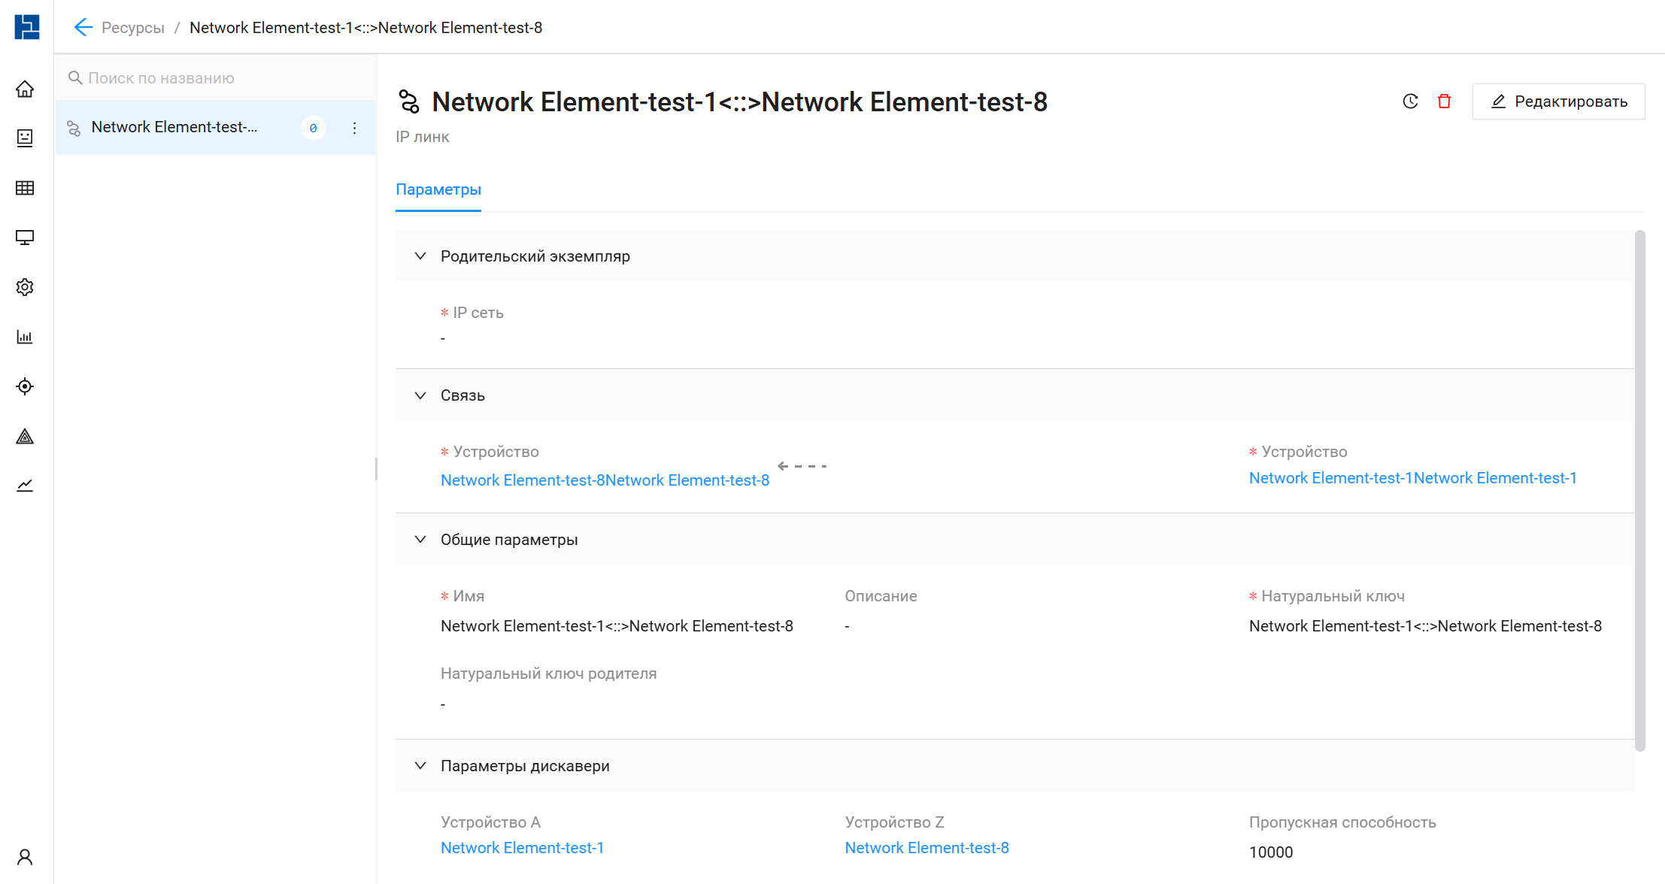Open the table grid sidebar icon
Viewport: 1665px width, 884px height.
point(25,188)
